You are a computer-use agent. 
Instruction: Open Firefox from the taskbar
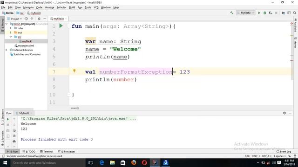(x=134, y=163)
